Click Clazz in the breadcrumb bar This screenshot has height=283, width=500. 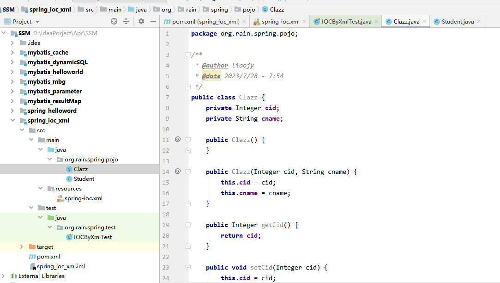277,10
